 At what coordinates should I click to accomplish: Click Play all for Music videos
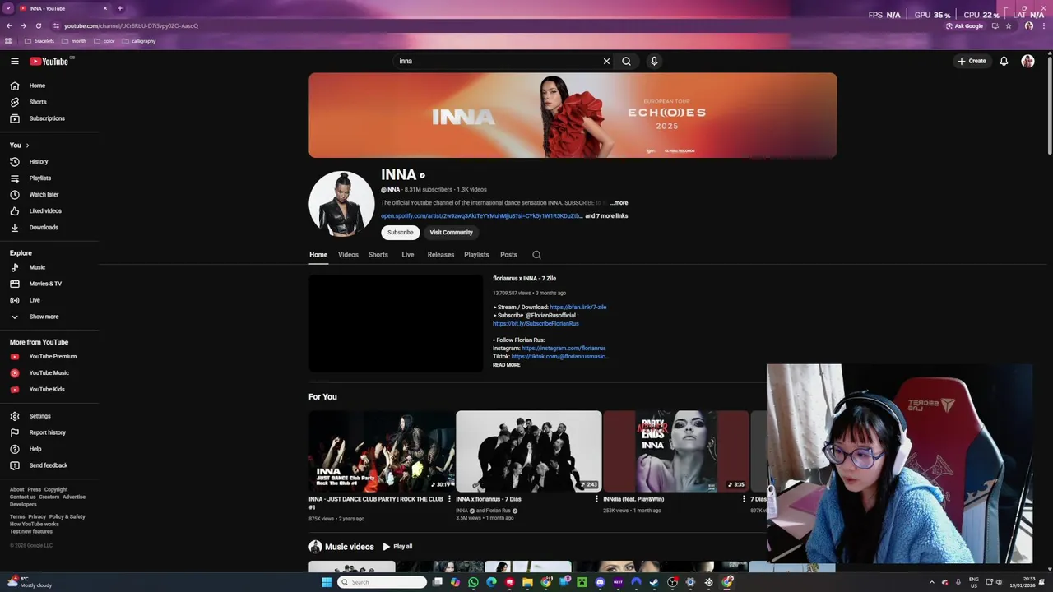click(x=397, y=547)
